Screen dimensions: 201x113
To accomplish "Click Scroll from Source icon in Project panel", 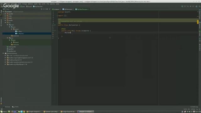I will pos(41,9).
